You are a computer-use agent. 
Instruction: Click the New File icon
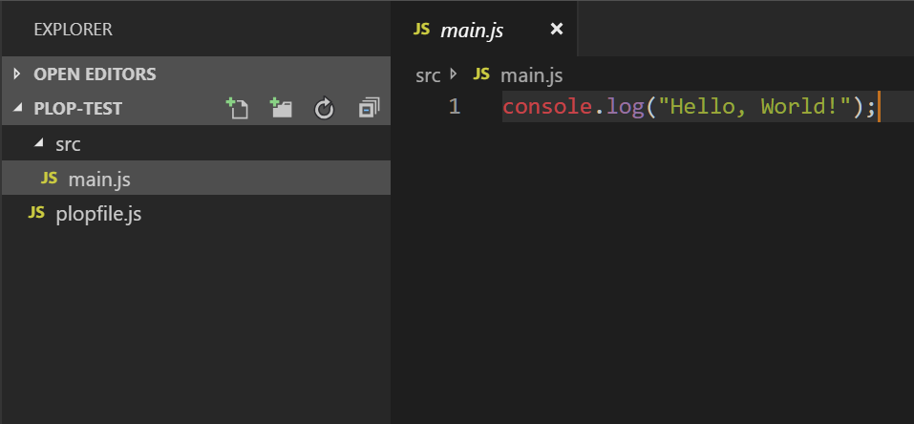pos(237,109)
